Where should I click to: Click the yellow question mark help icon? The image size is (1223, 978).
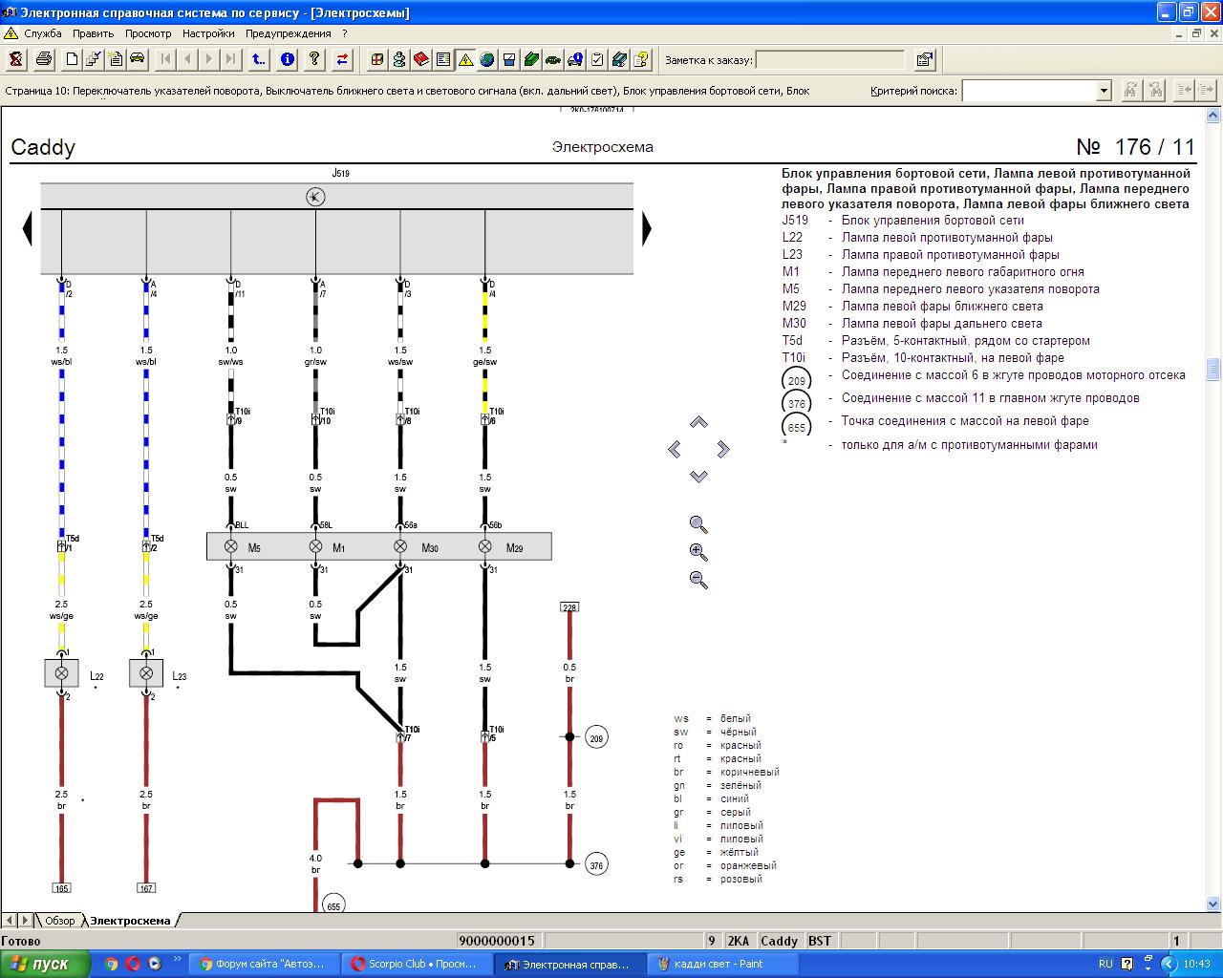314,59
